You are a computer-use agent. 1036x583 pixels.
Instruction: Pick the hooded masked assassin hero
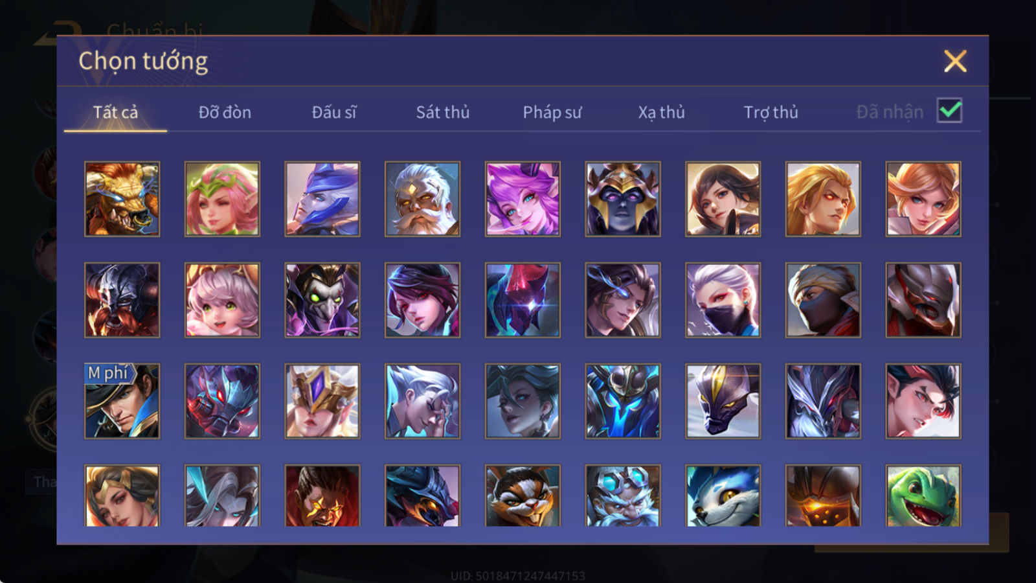(x=823, y=300)
